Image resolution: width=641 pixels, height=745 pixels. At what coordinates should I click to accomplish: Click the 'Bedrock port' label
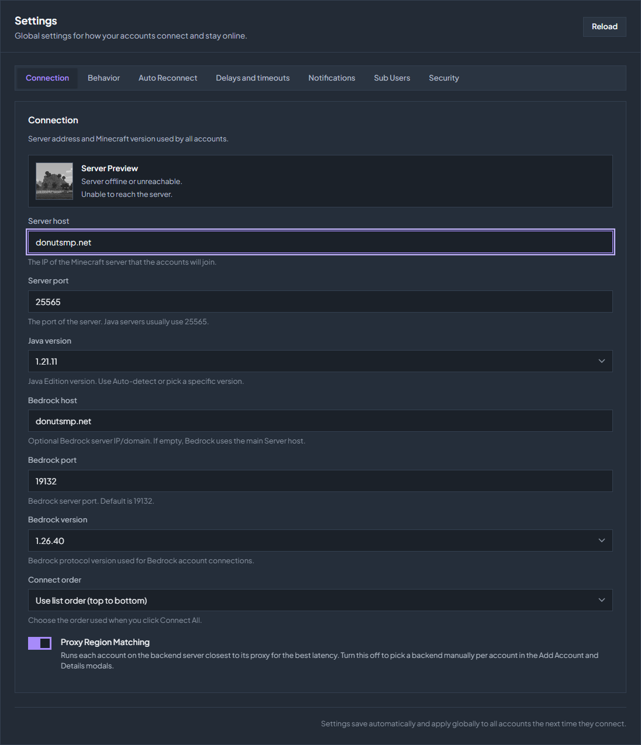52,460
